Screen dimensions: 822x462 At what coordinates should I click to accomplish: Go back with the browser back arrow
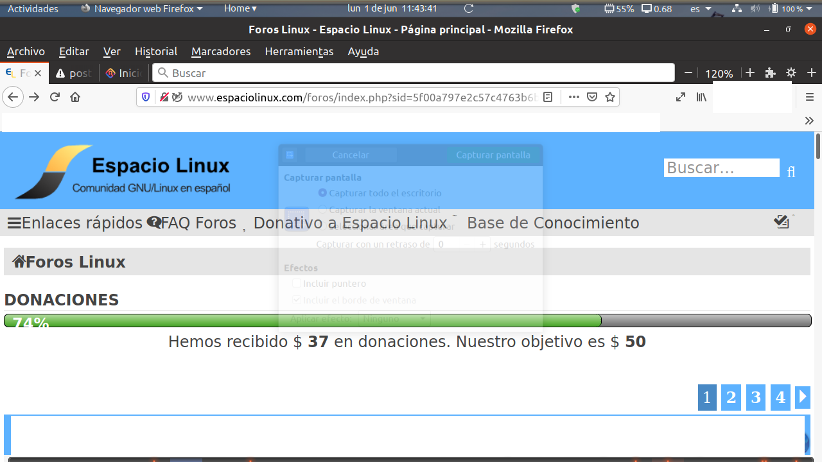[13, 97]
